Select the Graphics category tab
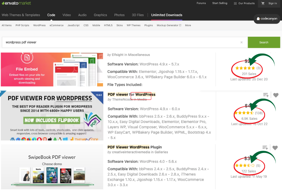 click(x=100, y=15)
